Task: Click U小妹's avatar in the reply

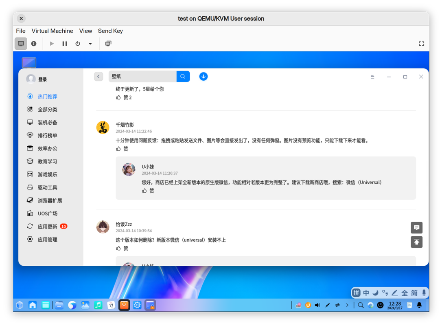Action: point(129,170)
